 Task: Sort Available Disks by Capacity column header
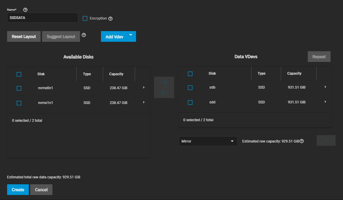[116, 74]
